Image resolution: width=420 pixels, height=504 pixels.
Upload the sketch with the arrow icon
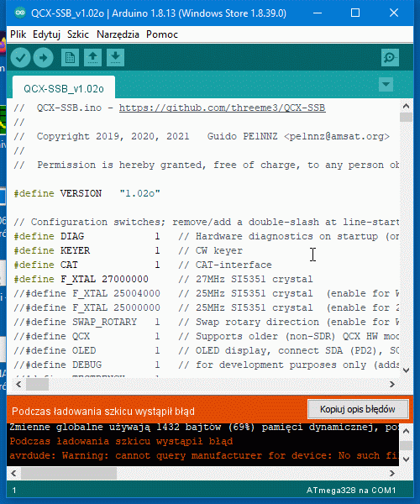(44, 58)
